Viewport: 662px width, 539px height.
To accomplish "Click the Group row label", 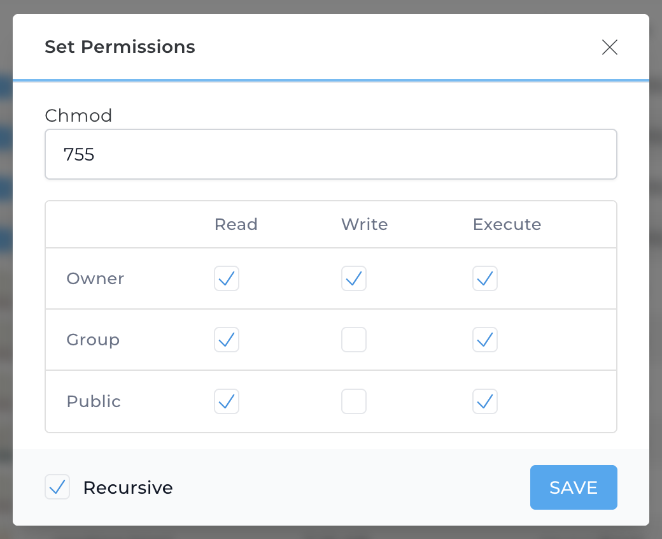I will 93,340.
